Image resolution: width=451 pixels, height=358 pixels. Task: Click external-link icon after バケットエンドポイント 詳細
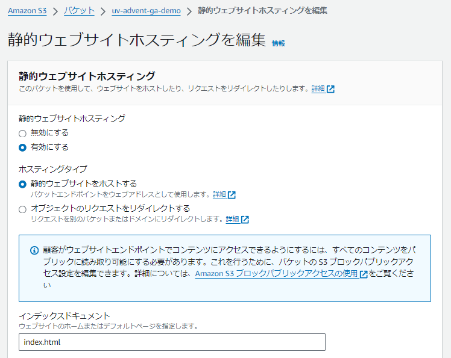(232, 195)
